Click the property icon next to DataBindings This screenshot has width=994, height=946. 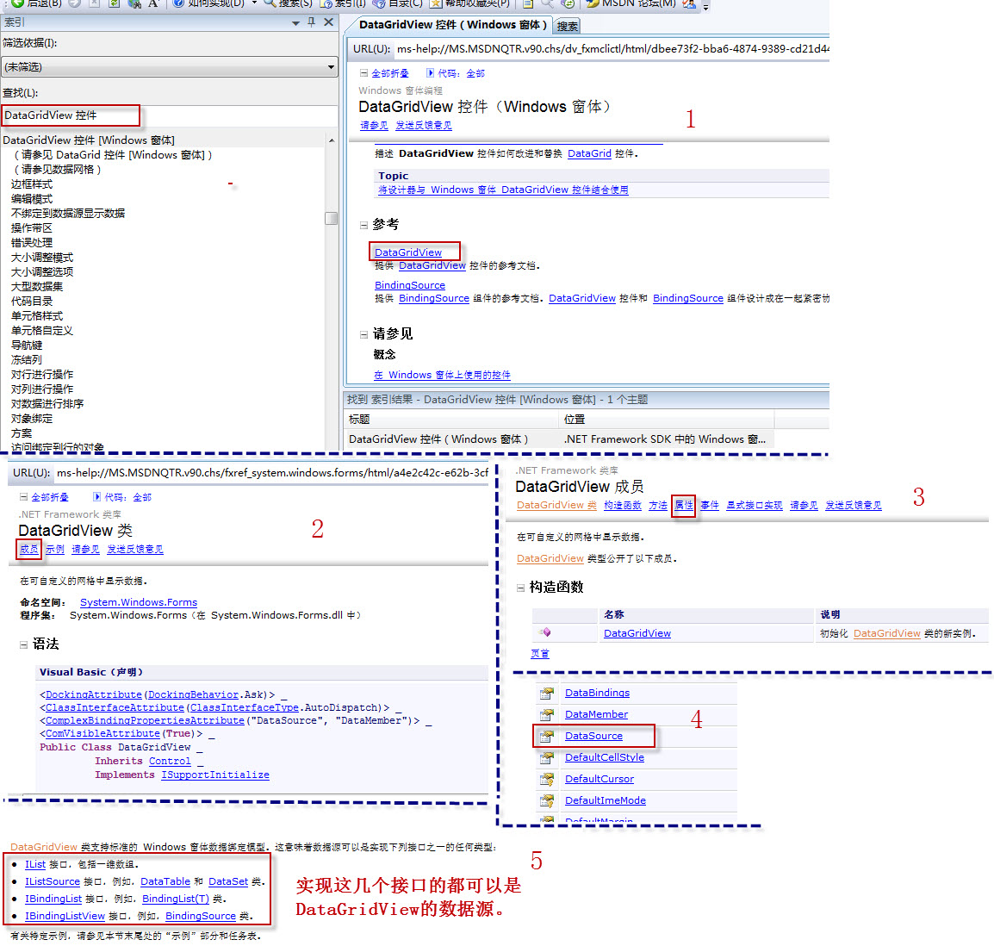546,693
